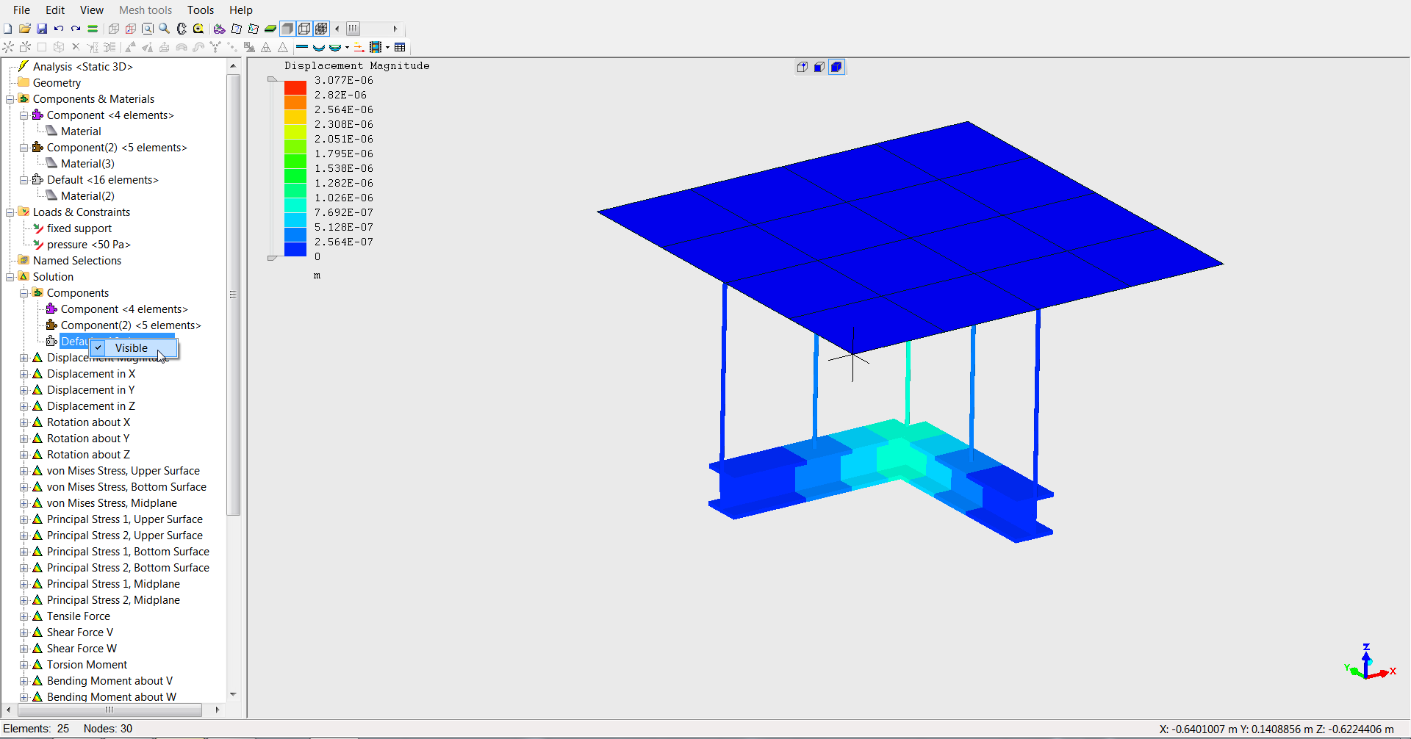1411x739 pixels.
Task: Enable volume selection mode (solid blue cube)
Action: [836, 67]
